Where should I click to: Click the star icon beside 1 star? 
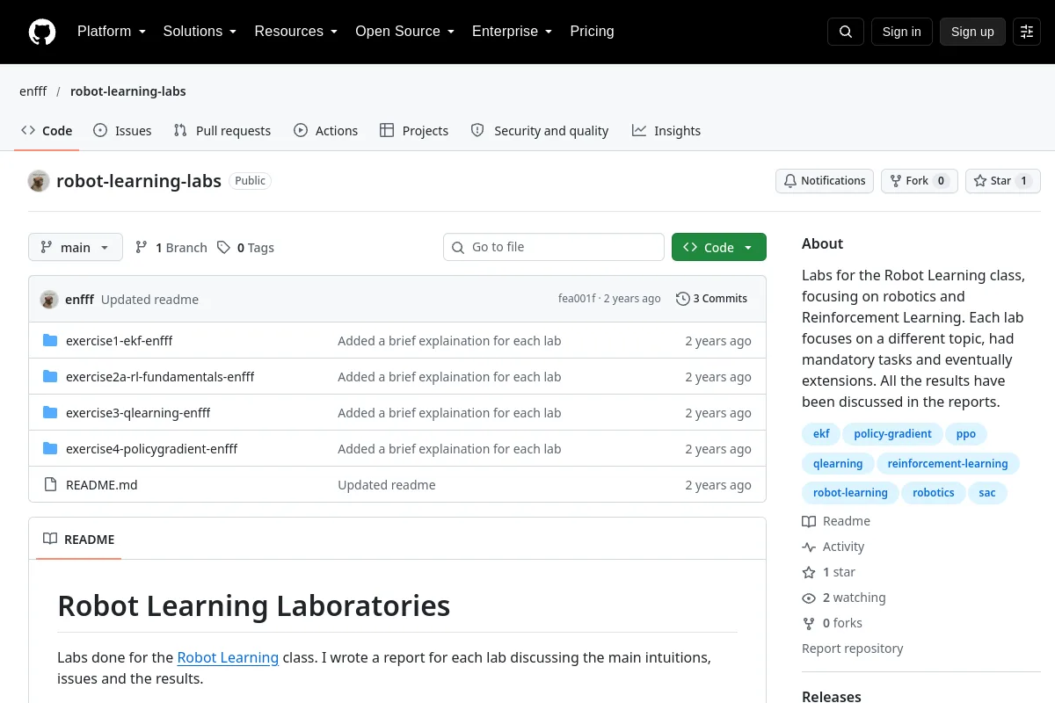point(809,572)
